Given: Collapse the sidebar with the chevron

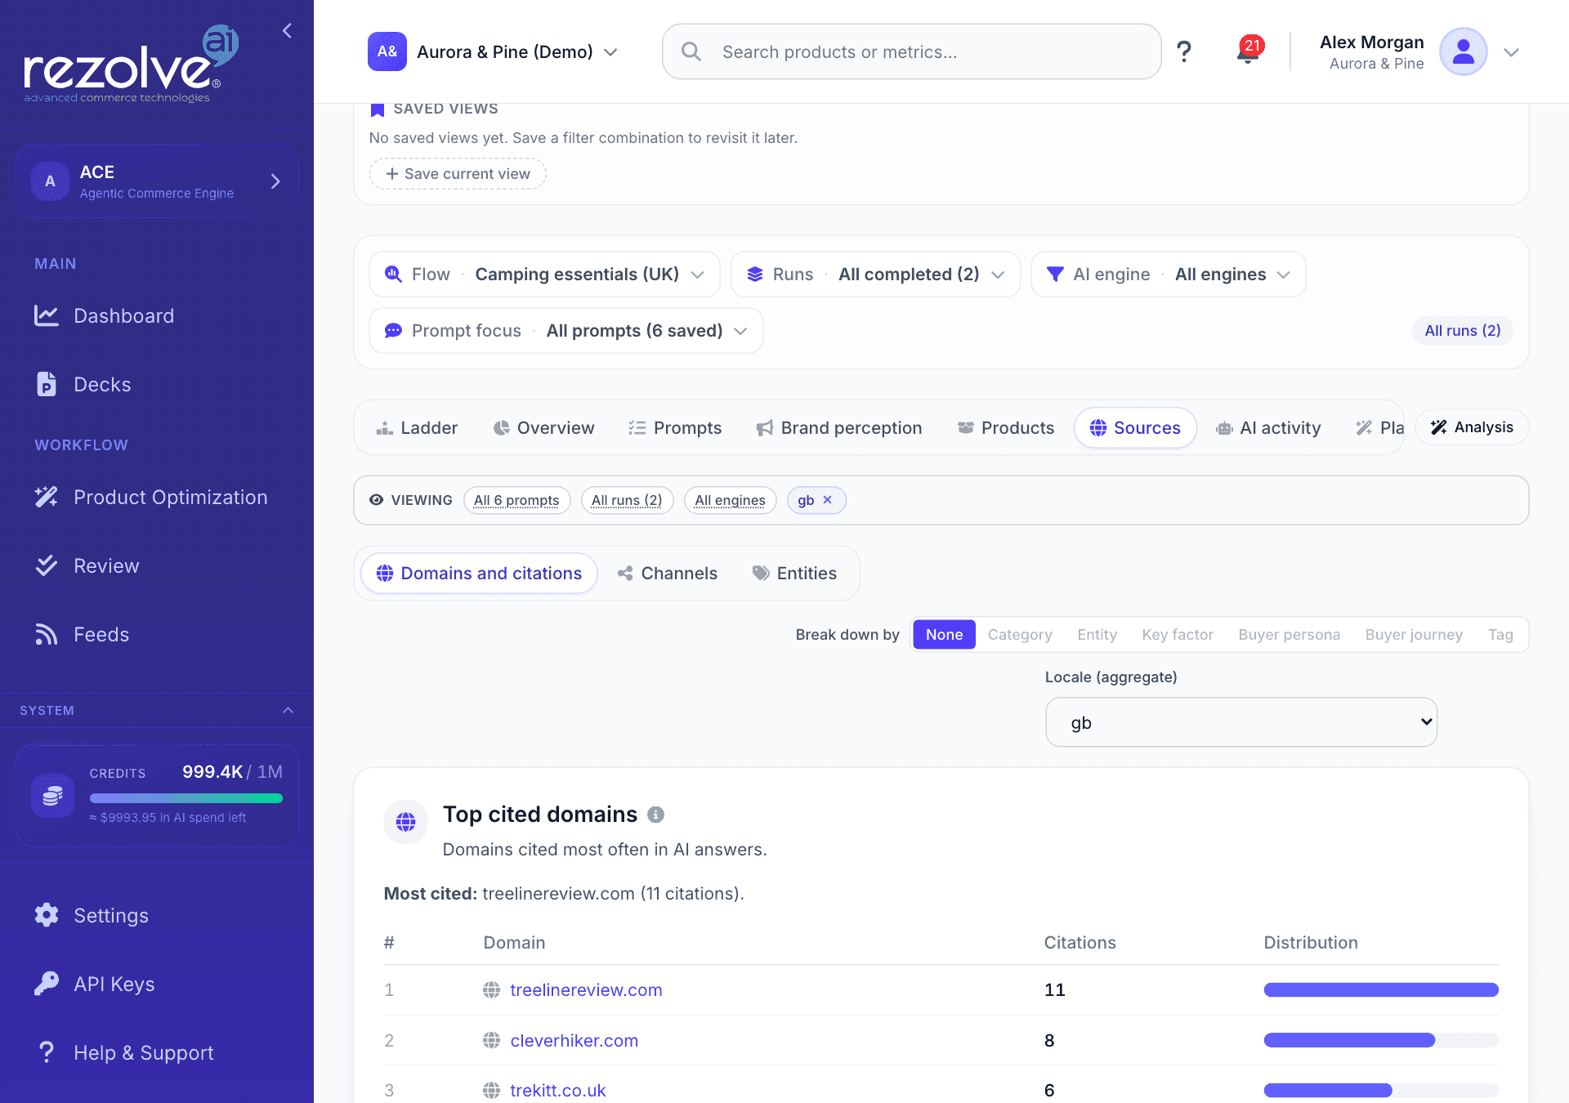Looking at the screenshot, I should pos(287,31).
